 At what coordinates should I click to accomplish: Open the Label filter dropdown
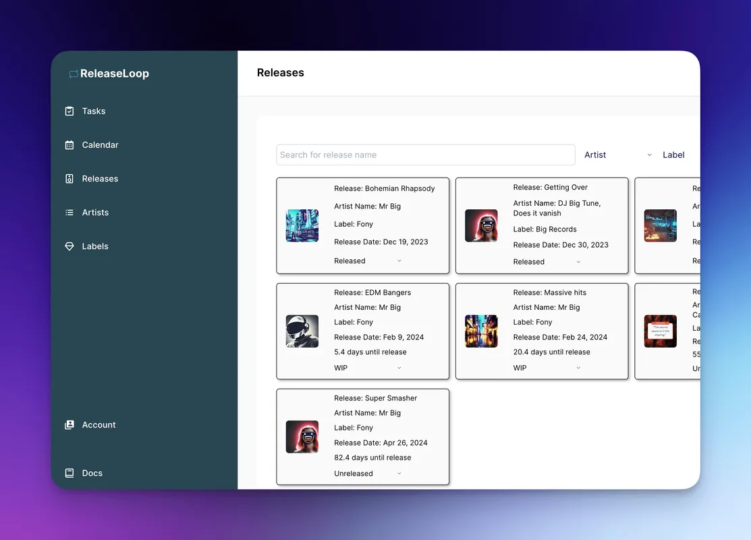tap(673, 155)
